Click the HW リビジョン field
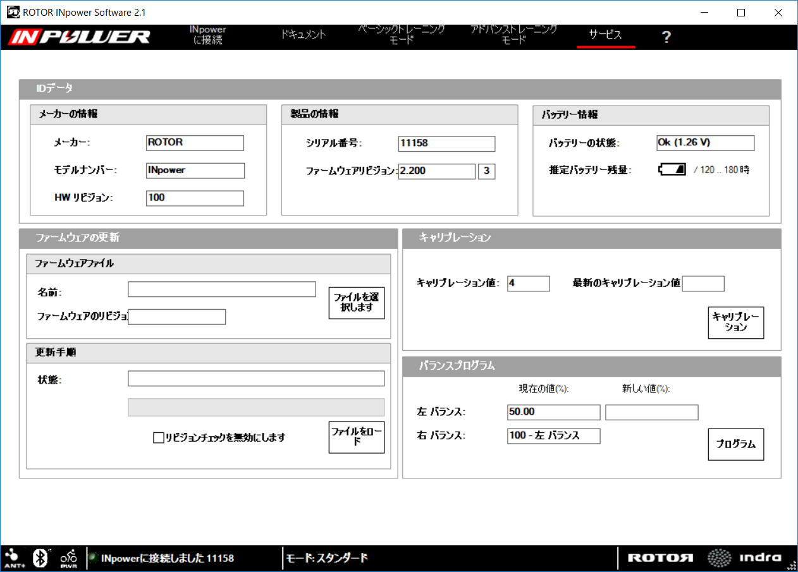Image resolution: width=798 pixels, height=572 pixels. pyautogui.click(x=195, y=198)
